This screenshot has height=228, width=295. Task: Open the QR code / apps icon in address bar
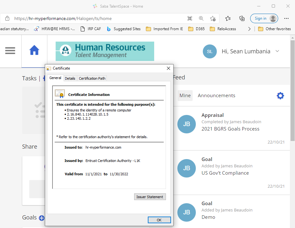pyautogui.click(x=190, y=18)
